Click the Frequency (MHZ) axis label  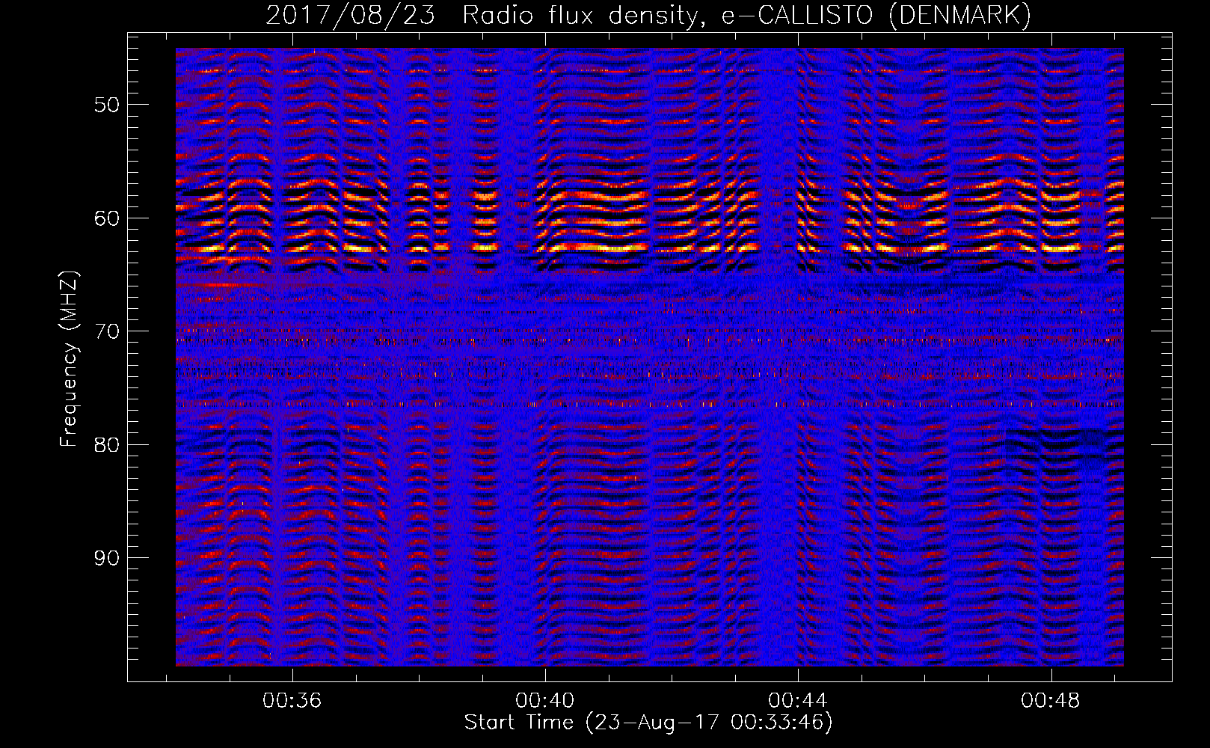coord(69,359)
